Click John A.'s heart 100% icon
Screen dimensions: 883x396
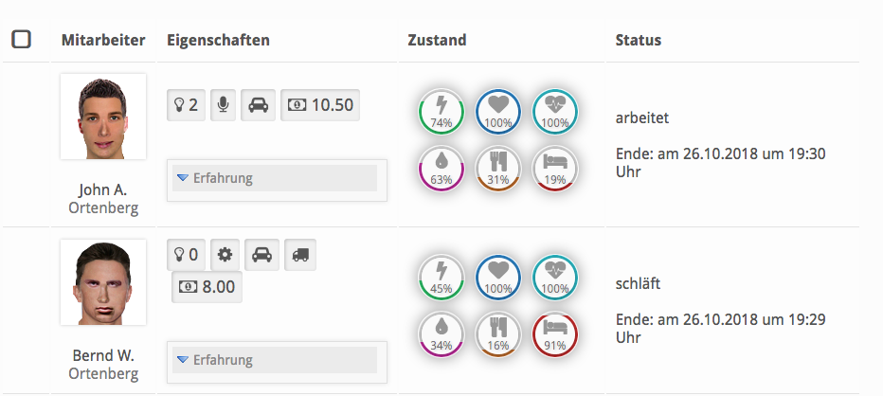pos(496,111)
